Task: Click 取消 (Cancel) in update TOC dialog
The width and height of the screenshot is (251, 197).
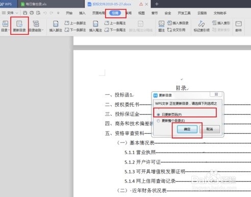Action: (x=210, y=129)
